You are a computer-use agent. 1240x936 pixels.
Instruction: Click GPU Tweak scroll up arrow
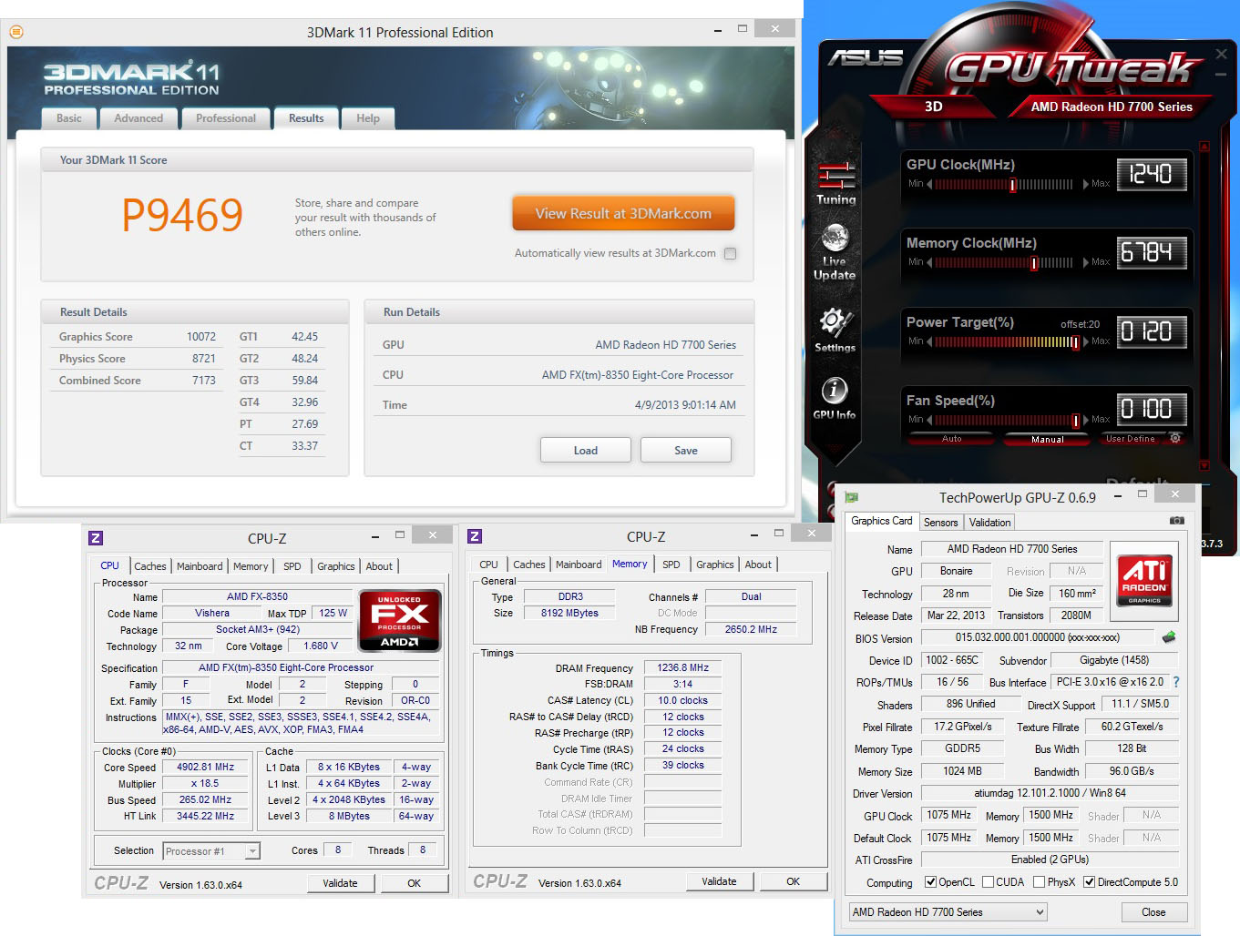(1204, 146)
